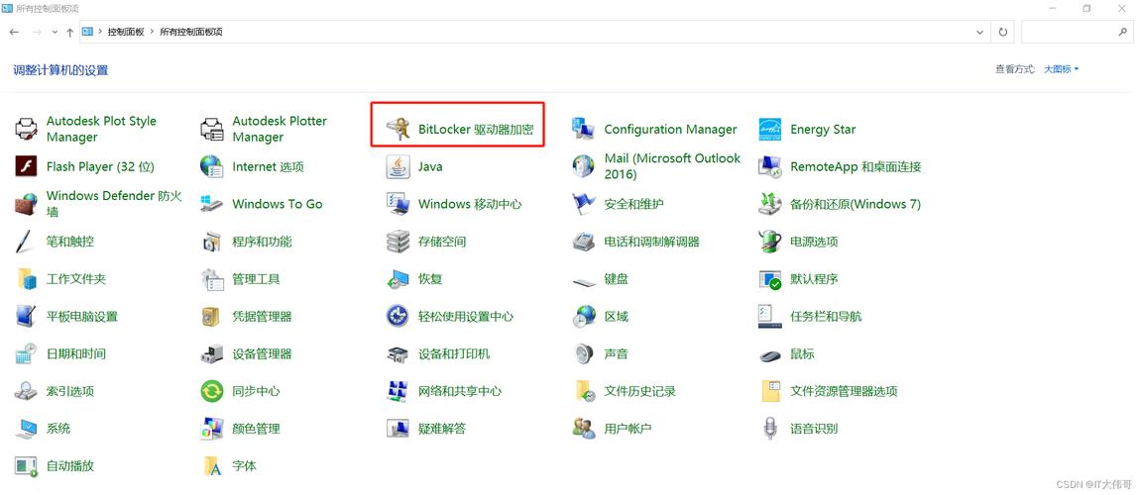Image resolution: width=1141 pixels, height=495 pixels.
Task: Click the Configuration Manager icon
Action: point(584,130)
